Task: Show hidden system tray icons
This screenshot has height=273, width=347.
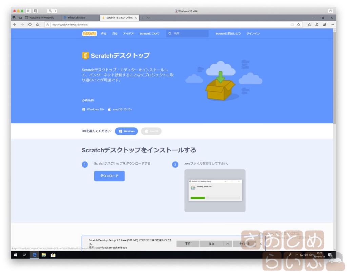Action: [297, 255]
